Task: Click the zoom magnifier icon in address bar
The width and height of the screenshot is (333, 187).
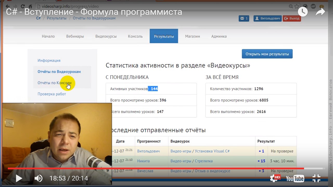Action: point(291,6)
